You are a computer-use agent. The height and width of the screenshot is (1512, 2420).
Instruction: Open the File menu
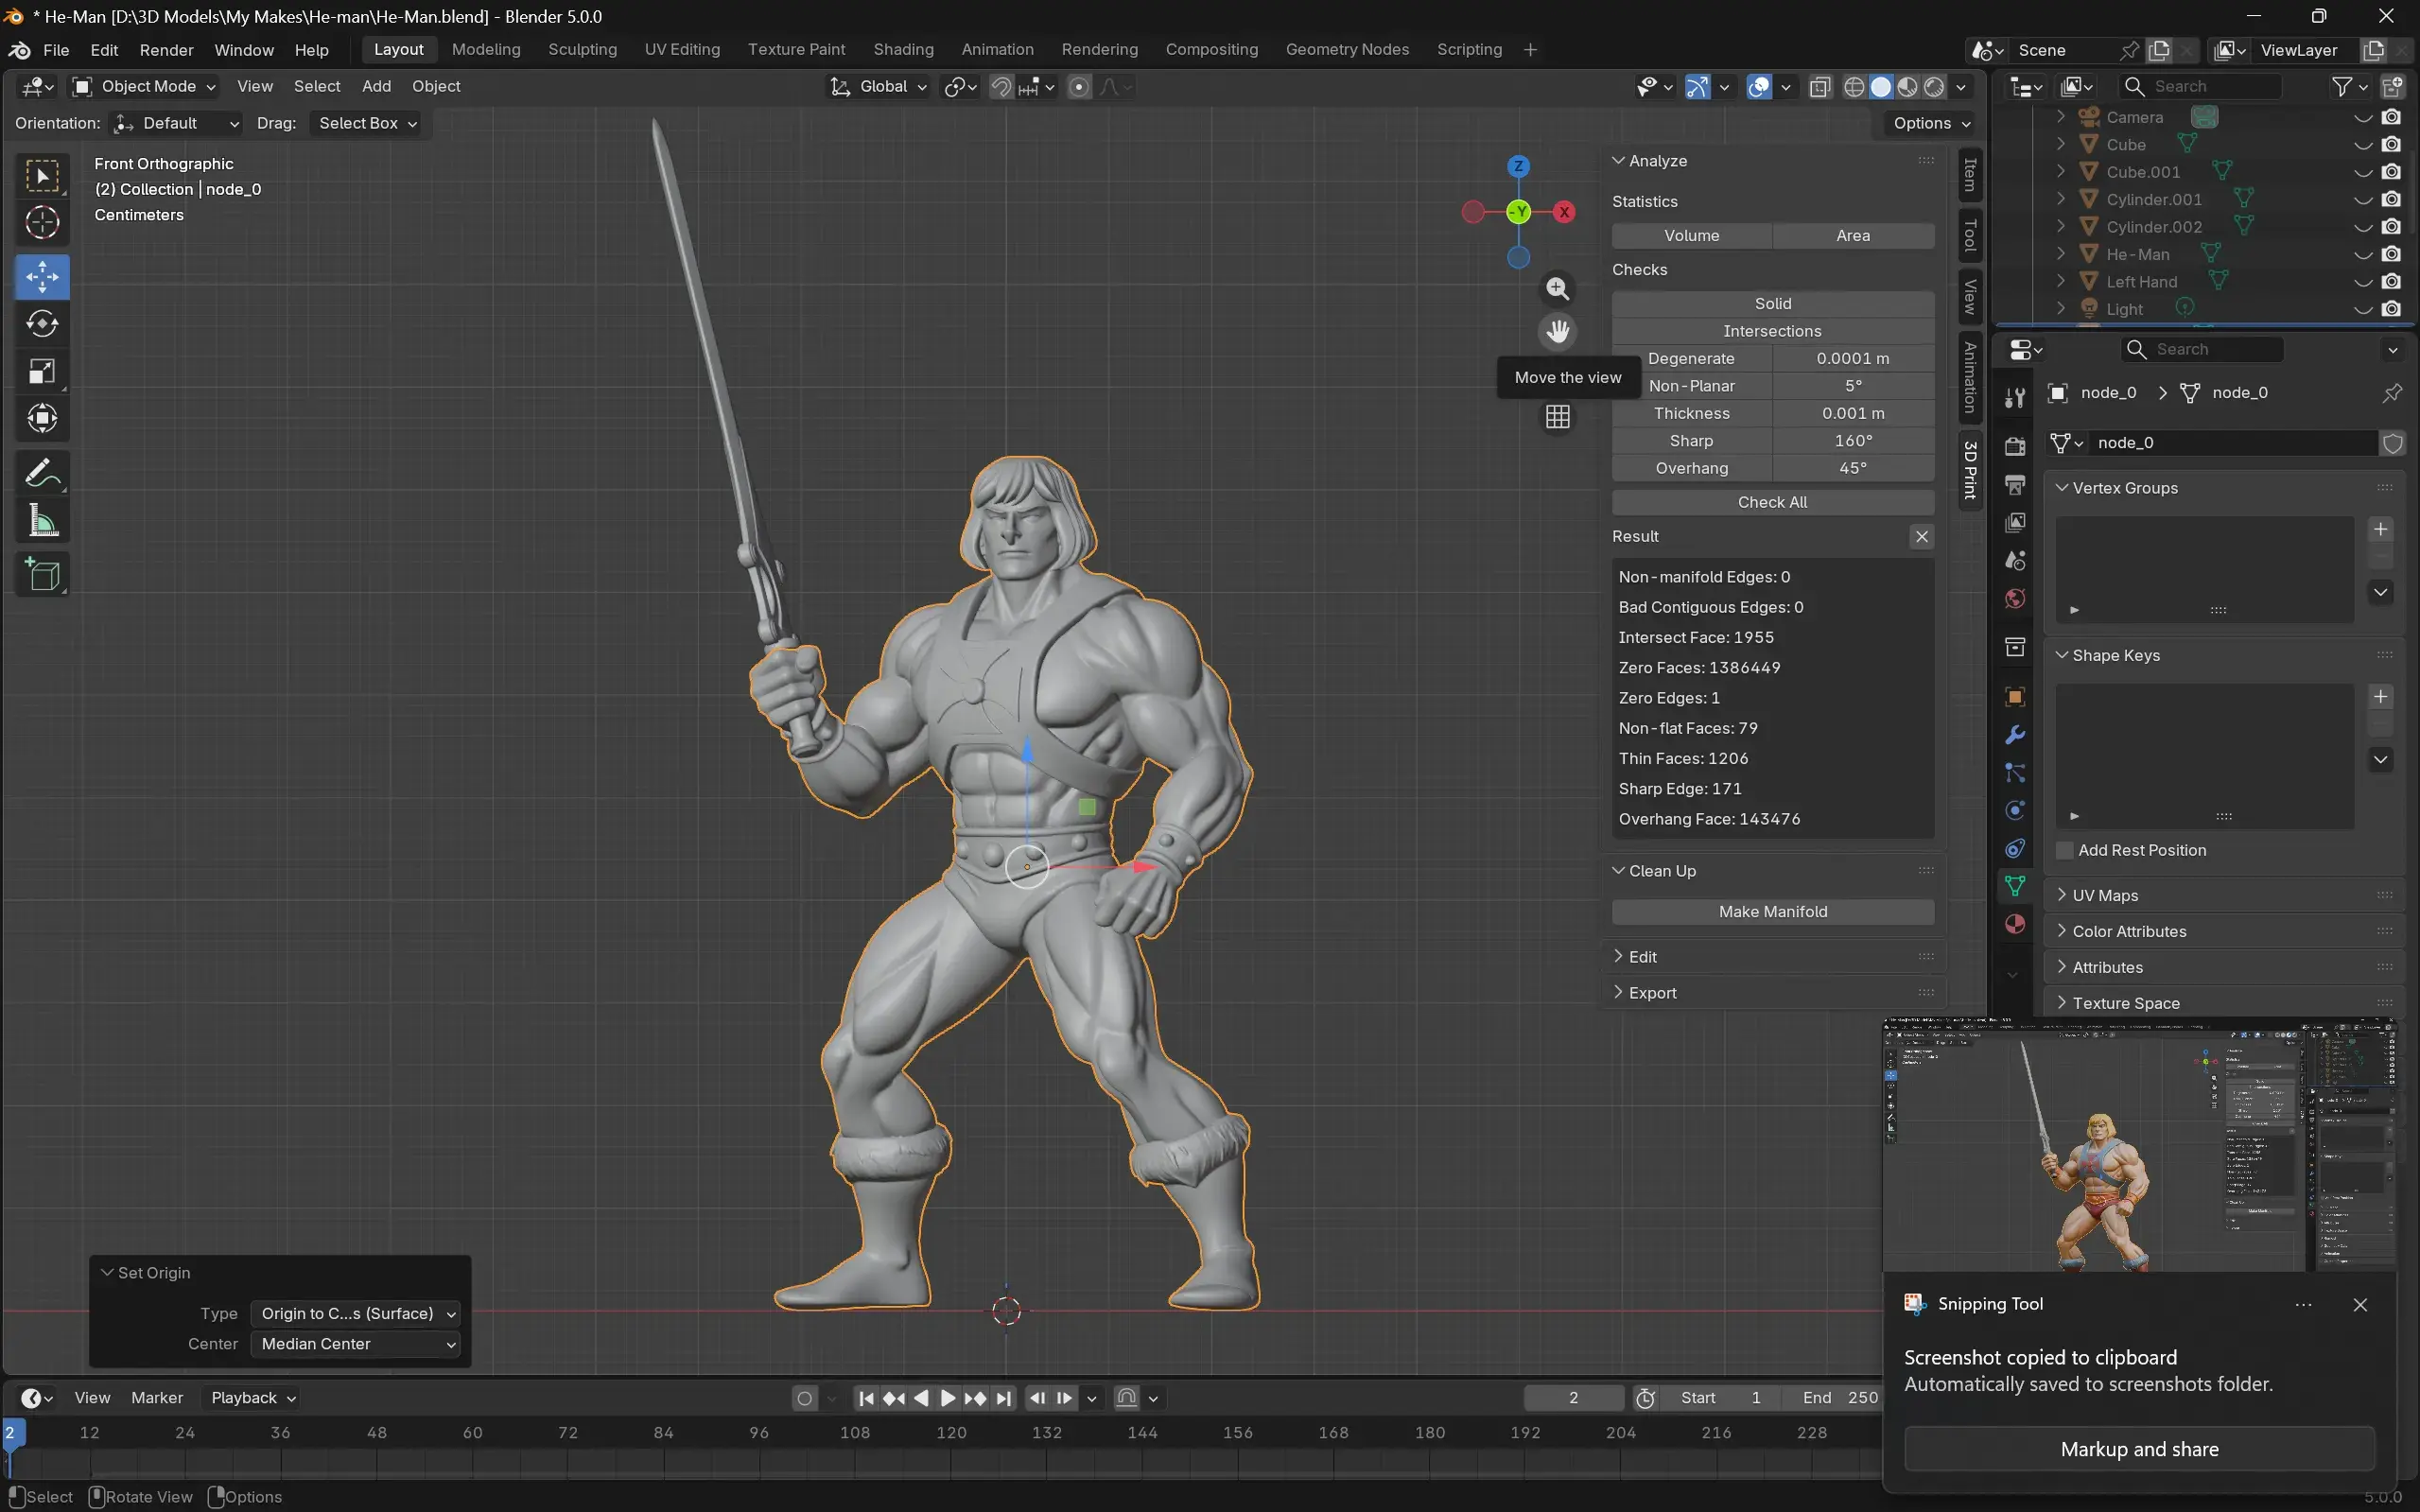point(56,50)
